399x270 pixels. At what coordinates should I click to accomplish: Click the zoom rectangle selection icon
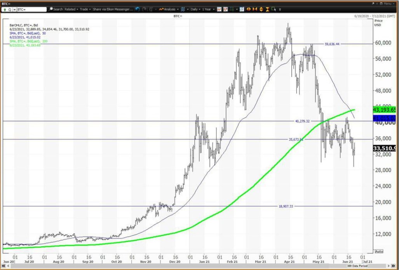point(274,9)
